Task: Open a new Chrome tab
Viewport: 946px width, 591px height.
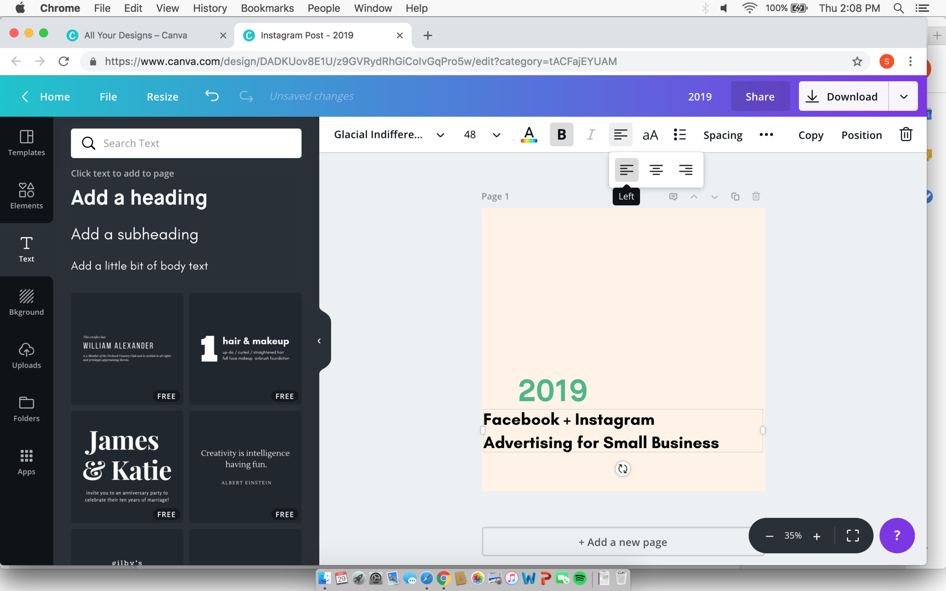Action: 428,36
